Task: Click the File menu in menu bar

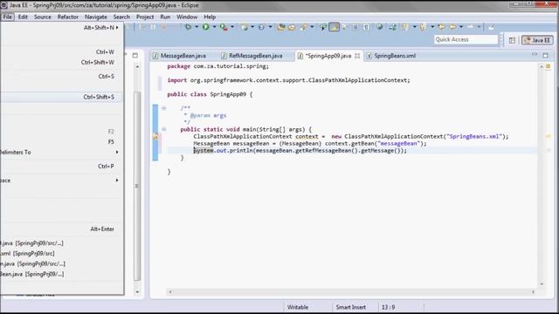Action: click(x=8, y=17)
